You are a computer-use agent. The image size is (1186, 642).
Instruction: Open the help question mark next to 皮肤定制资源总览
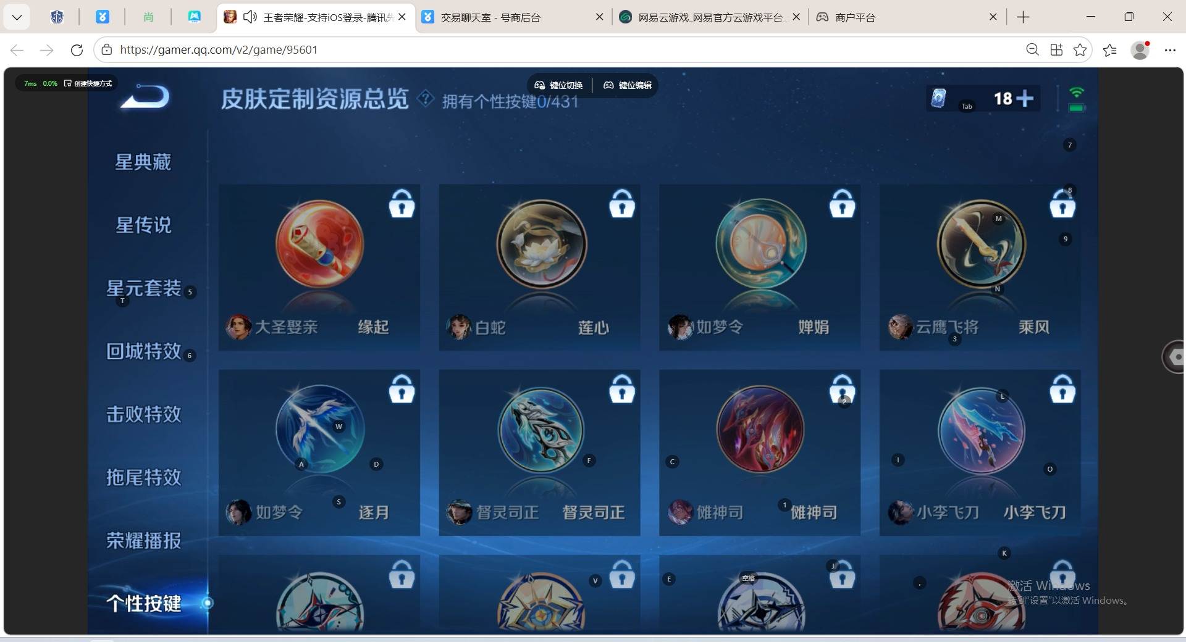coord(426,98)
